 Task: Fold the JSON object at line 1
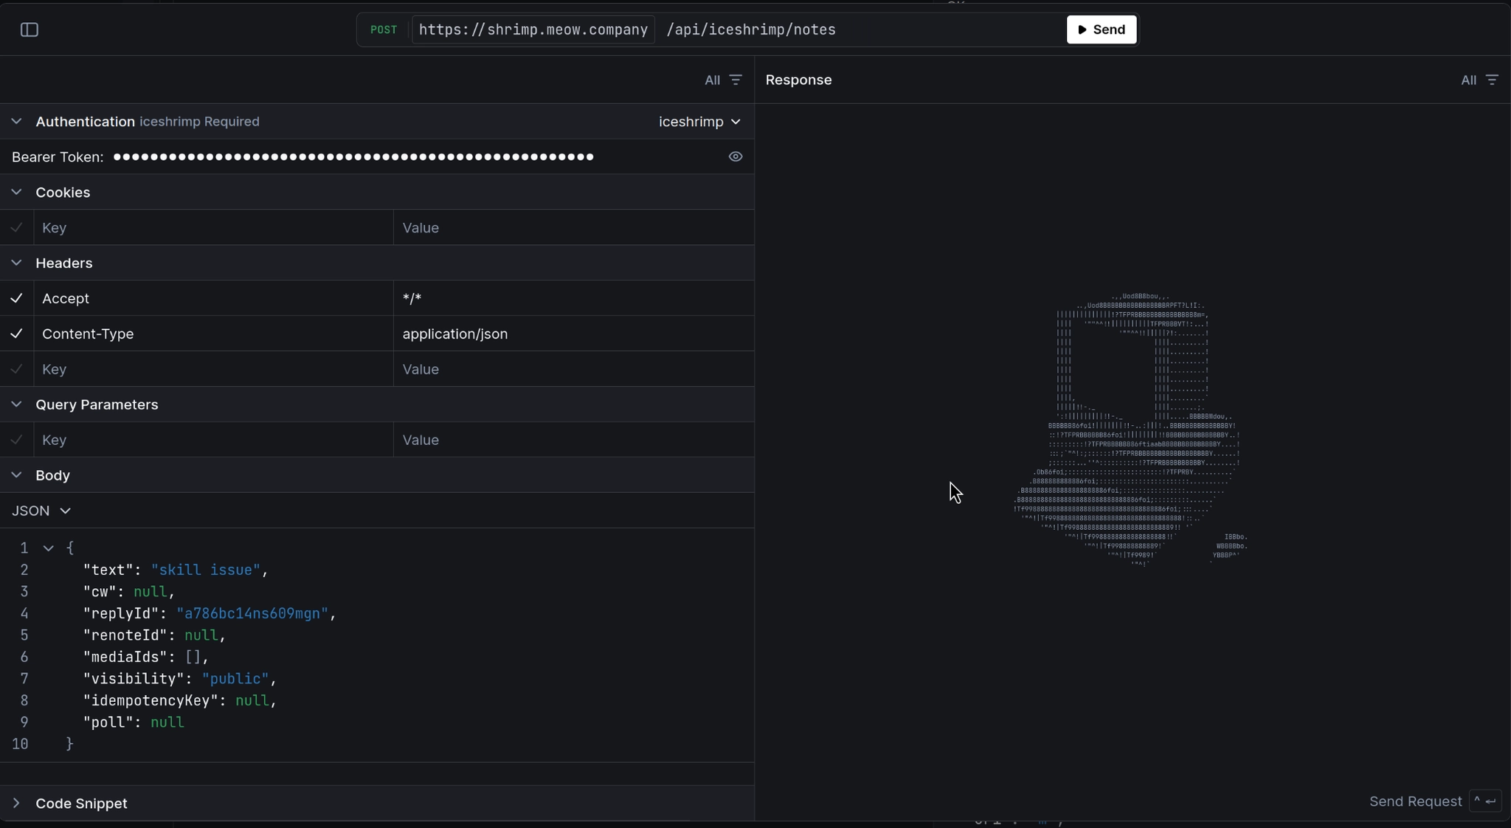tap(49, 548)
